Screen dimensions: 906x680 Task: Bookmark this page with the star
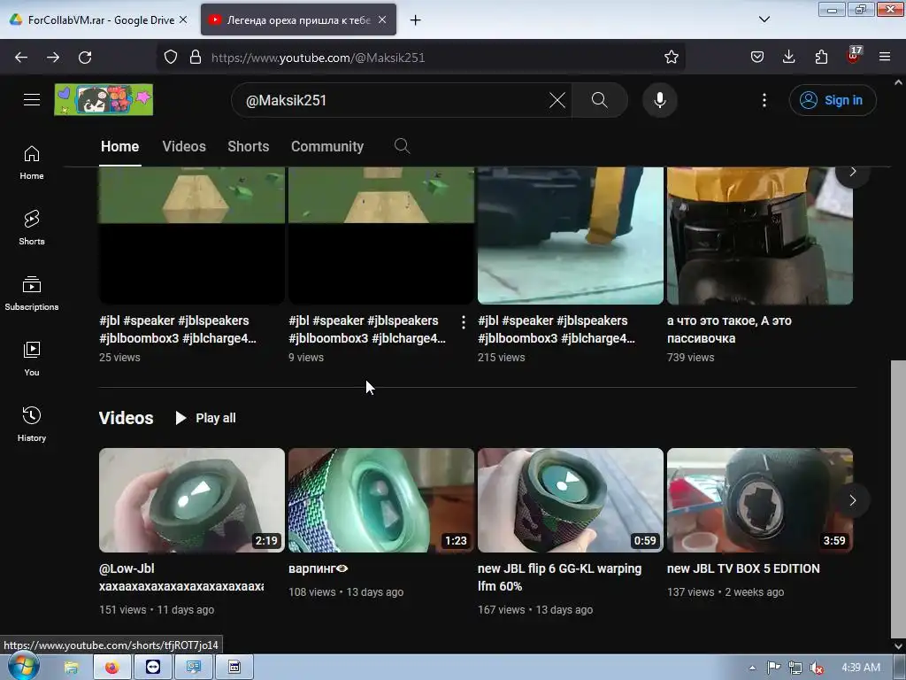click(x=671, y=58)
